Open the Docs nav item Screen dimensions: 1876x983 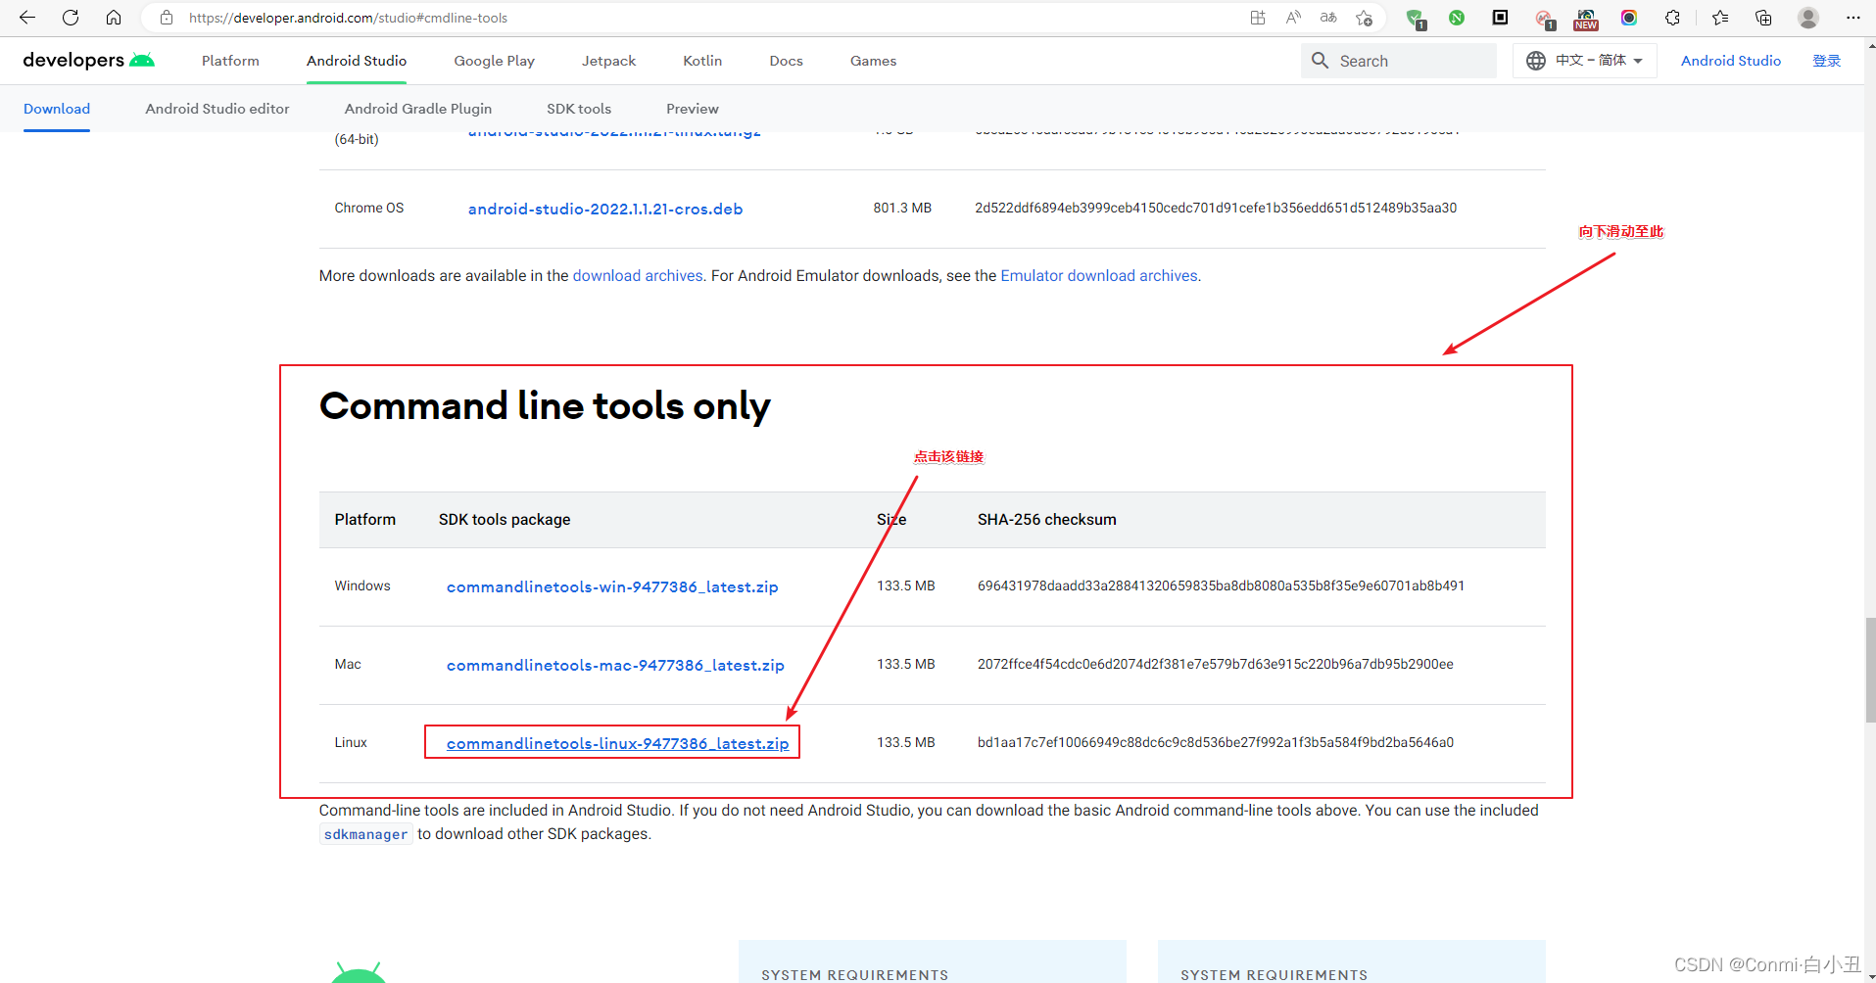786,61
